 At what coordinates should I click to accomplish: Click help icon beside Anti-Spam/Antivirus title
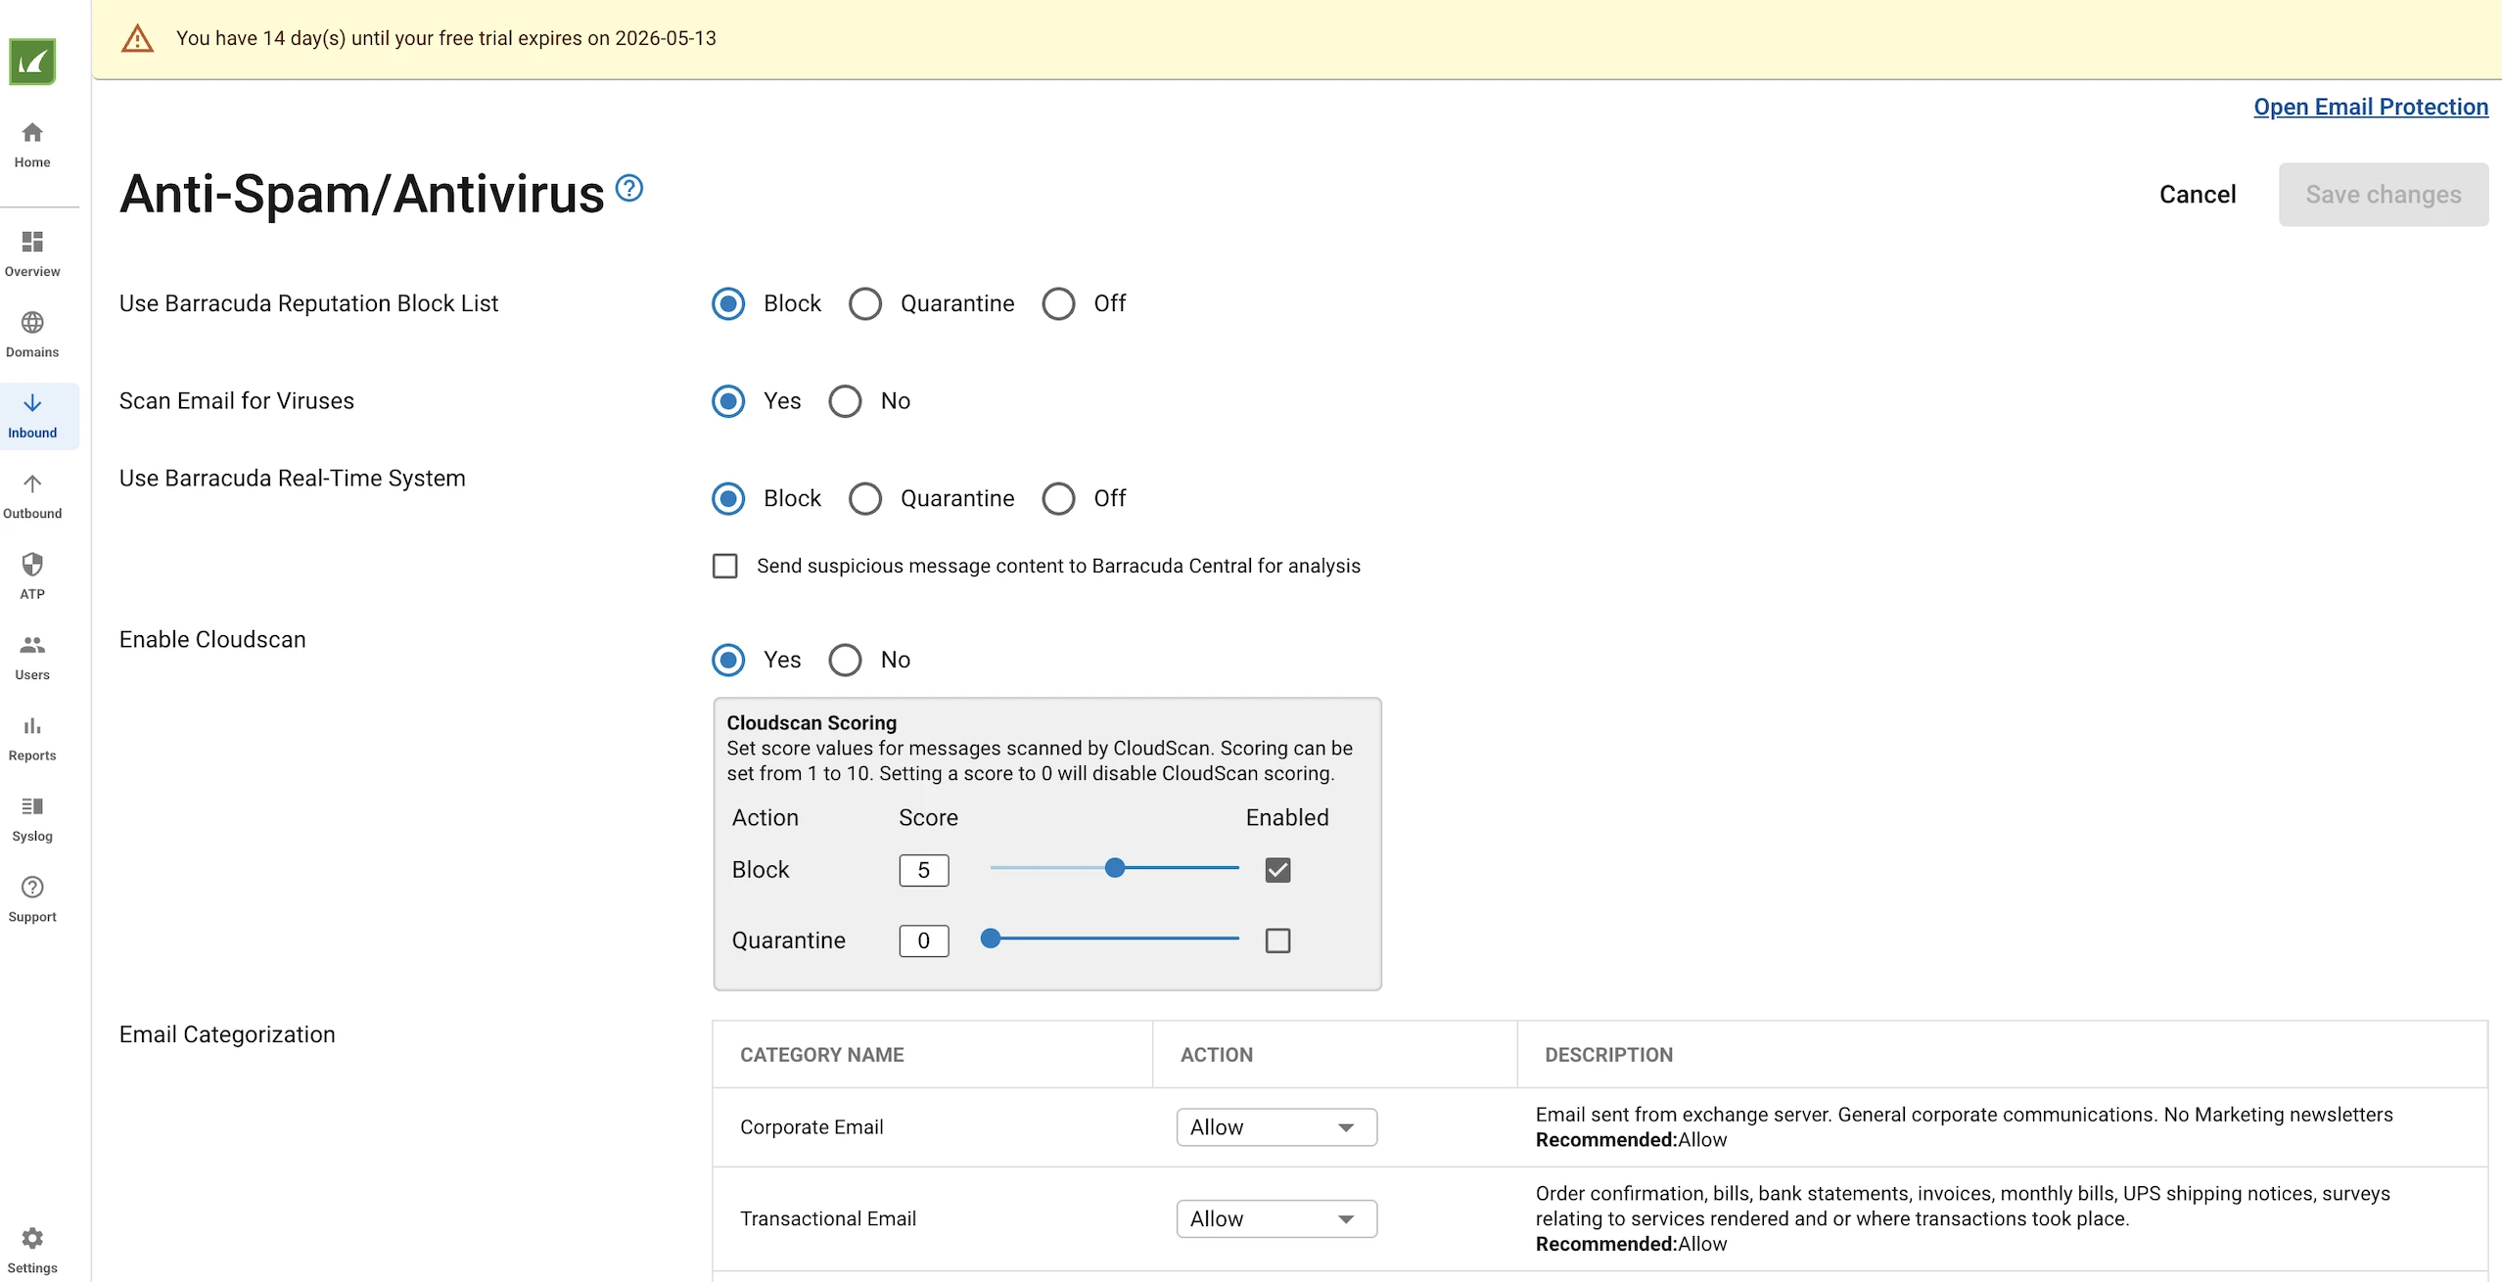(629, 188)
